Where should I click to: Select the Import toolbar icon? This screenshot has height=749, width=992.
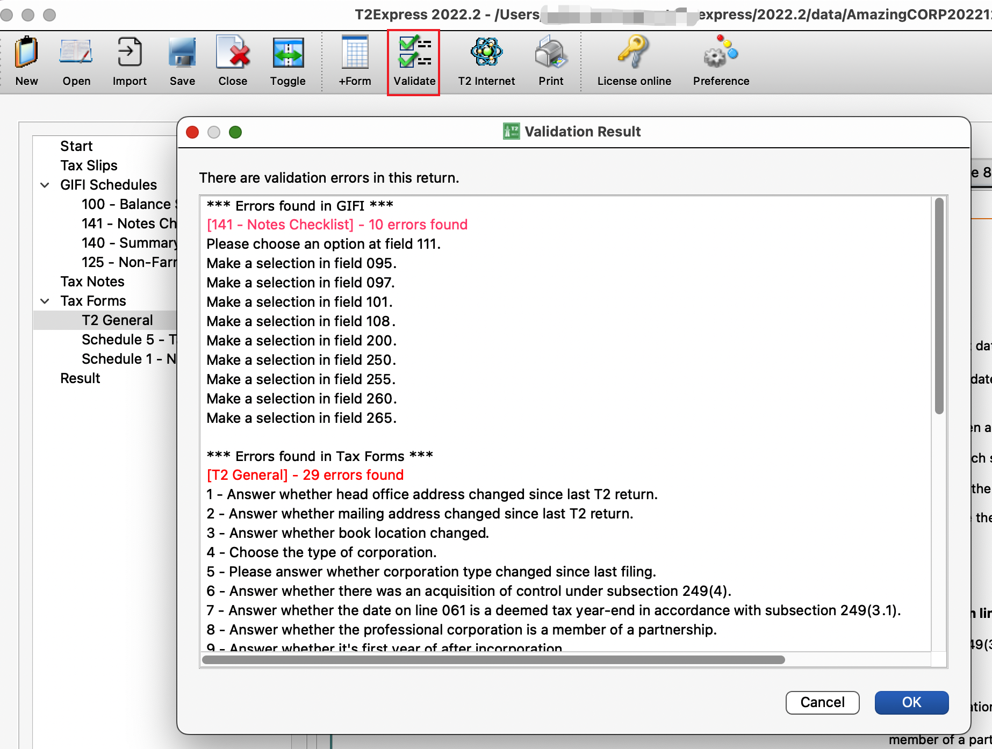[130, 61]
